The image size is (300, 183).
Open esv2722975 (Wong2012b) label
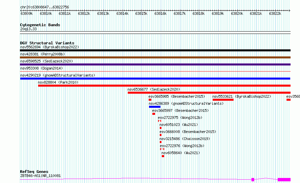180,118
